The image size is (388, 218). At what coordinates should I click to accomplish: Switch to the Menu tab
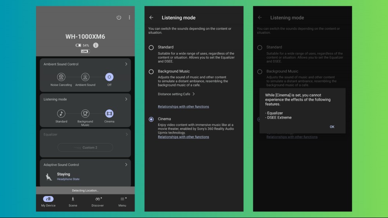(122, 202)
